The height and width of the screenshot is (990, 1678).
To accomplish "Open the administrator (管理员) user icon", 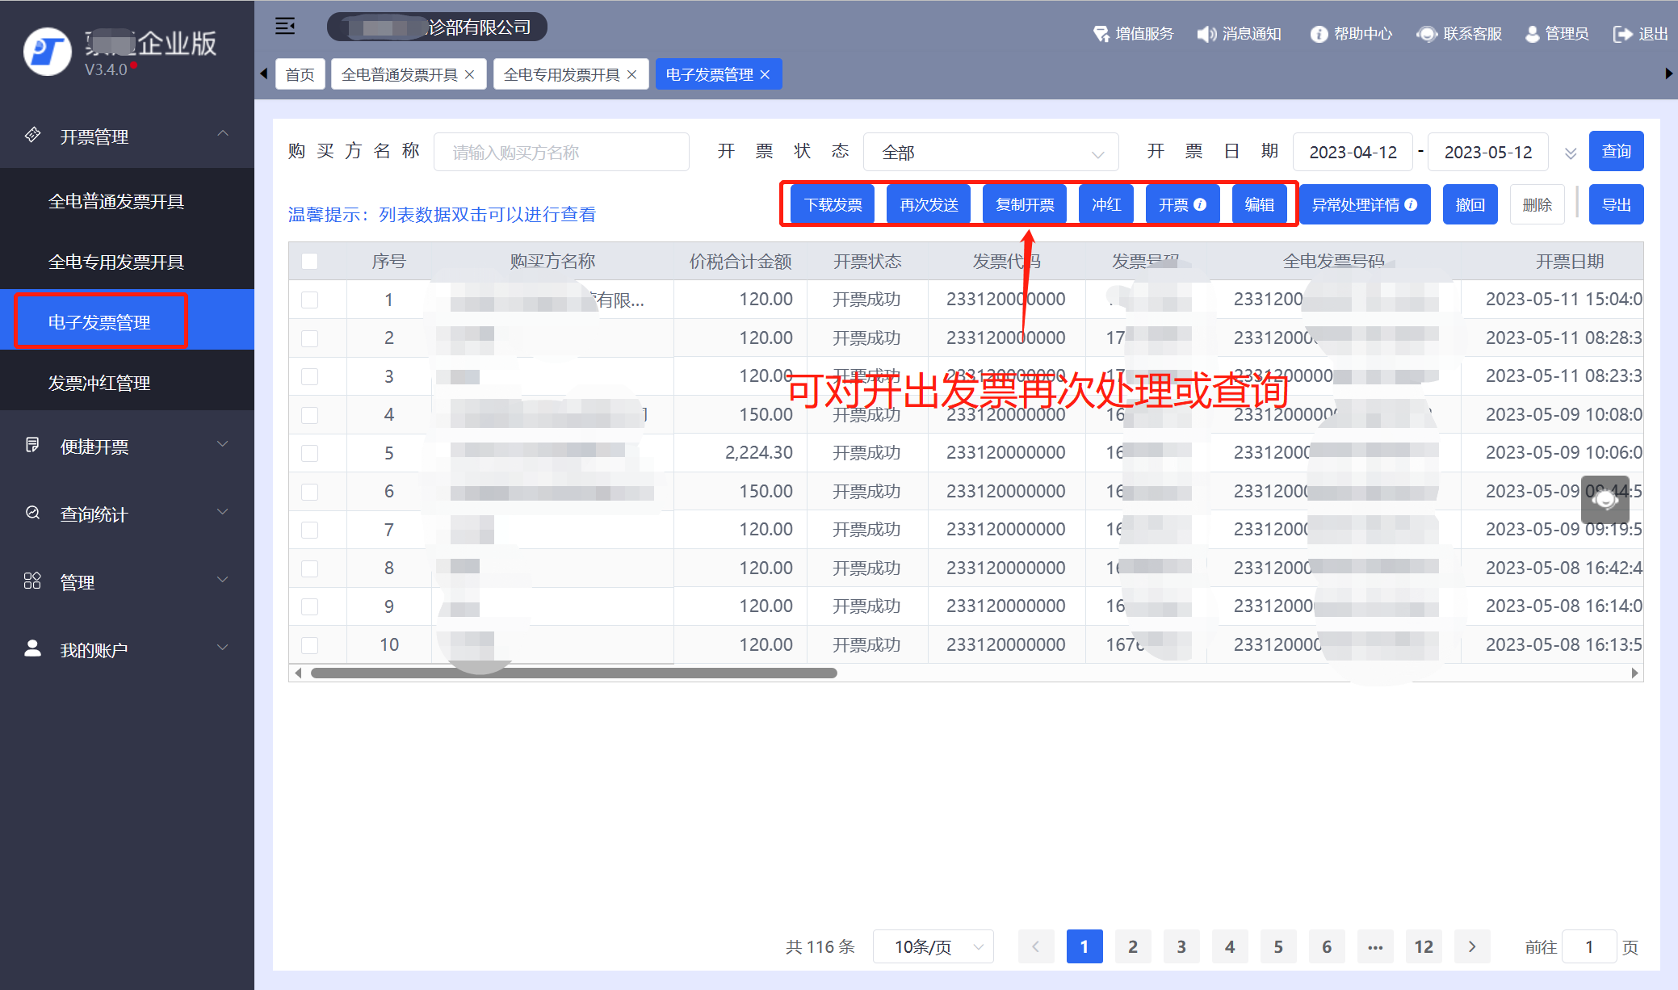I will tap(1532, 34).
